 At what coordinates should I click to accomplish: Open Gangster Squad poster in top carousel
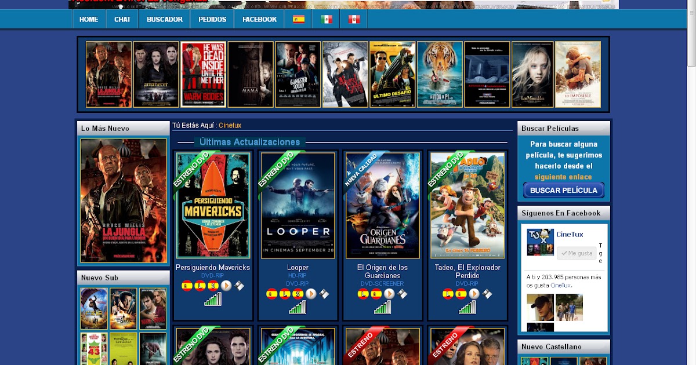point(298,74)
